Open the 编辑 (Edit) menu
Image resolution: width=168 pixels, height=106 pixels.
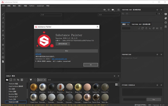click(x=9, y=6)
